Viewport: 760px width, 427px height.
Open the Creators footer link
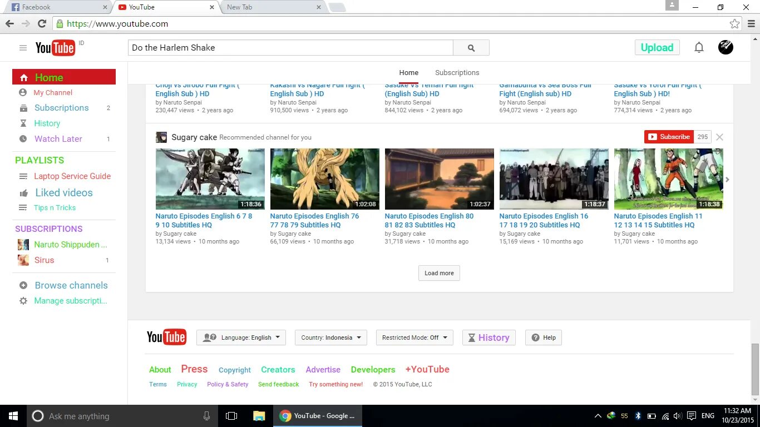278,370
